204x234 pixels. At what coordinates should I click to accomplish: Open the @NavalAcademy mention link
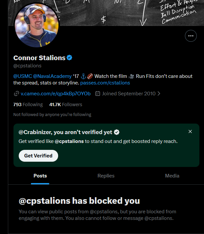[x=52, y=76]
